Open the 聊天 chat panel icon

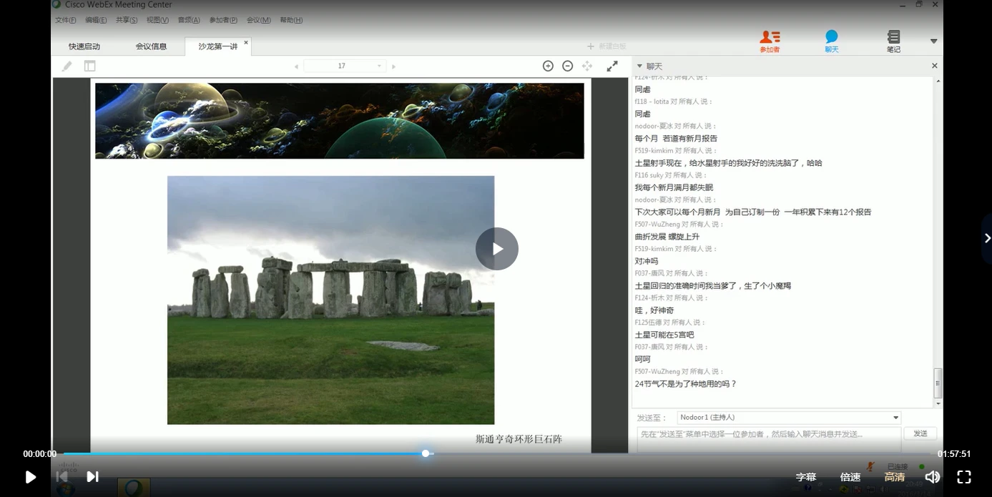click(831, 41)
